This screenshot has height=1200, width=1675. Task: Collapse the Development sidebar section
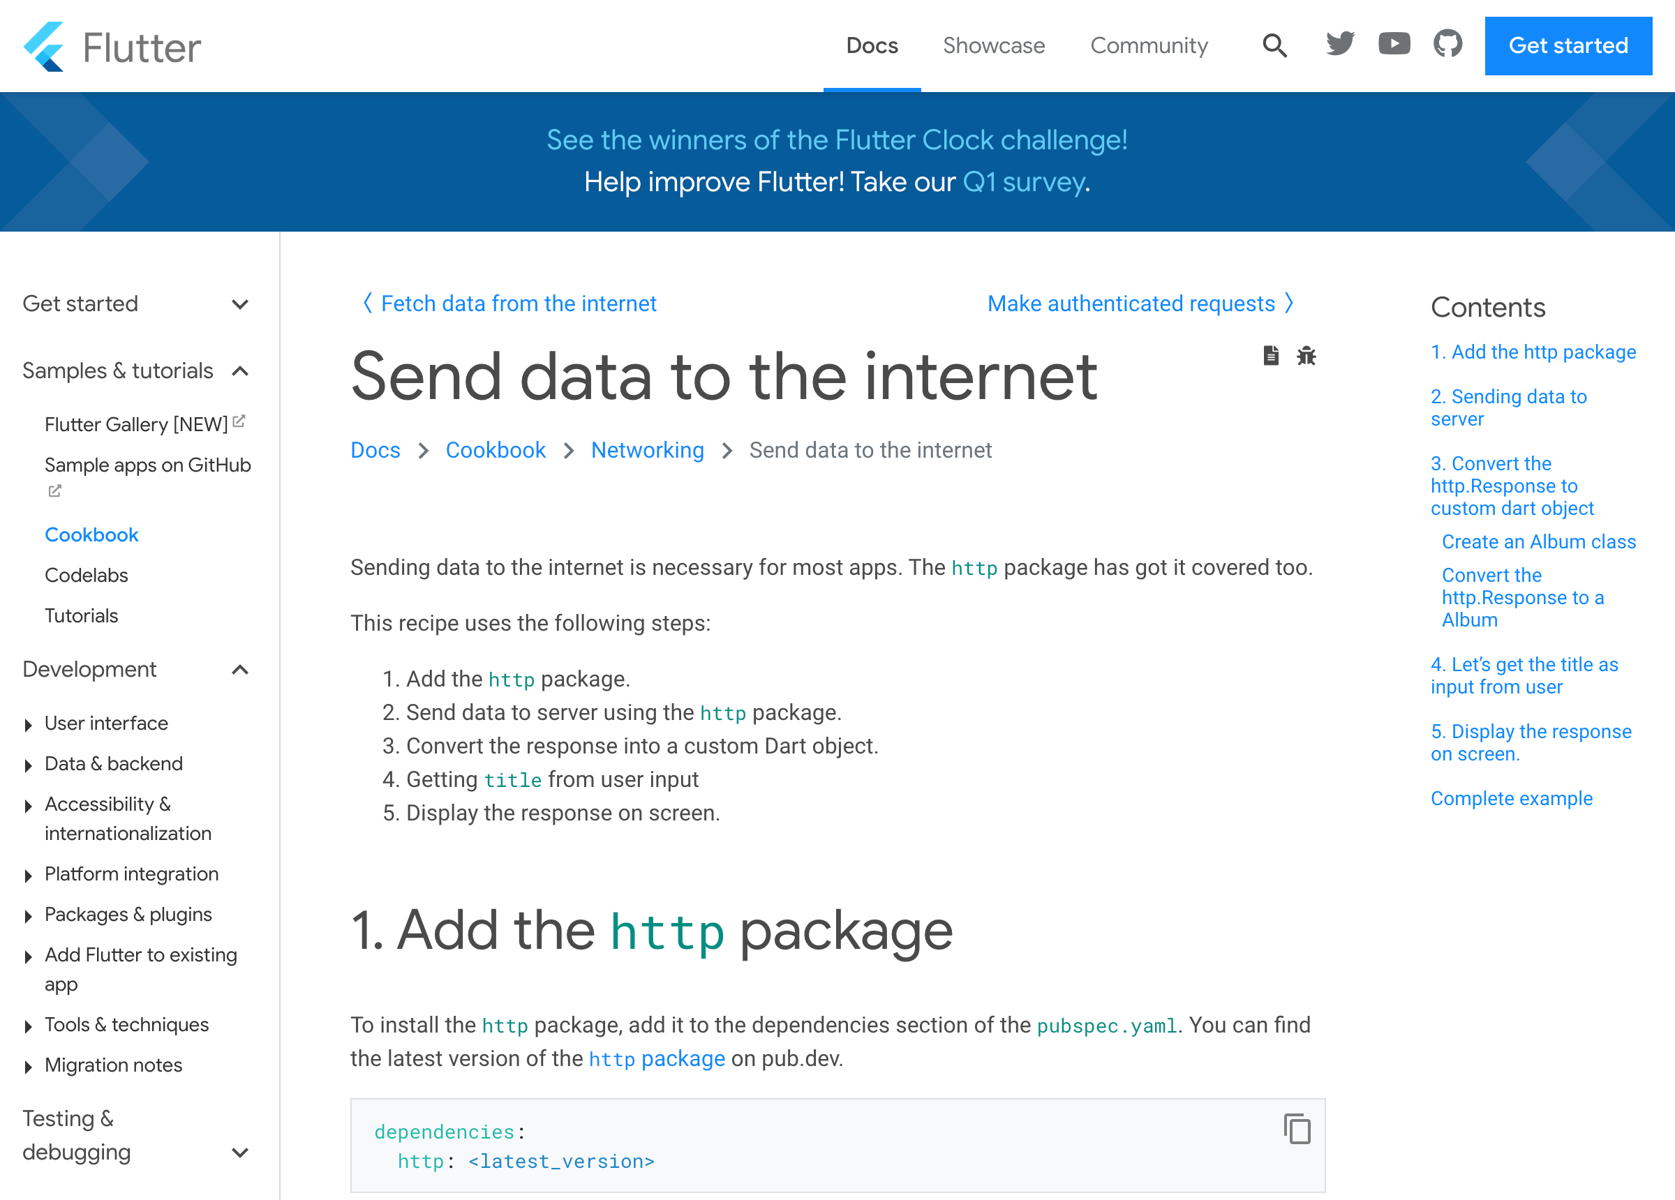pyautogui.click(x=240, y=670)
